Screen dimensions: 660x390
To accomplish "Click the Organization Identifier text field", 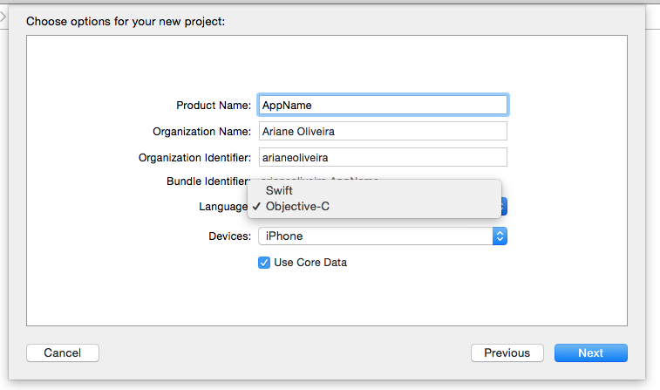I will pyautogui.click(x=382, y=157).
